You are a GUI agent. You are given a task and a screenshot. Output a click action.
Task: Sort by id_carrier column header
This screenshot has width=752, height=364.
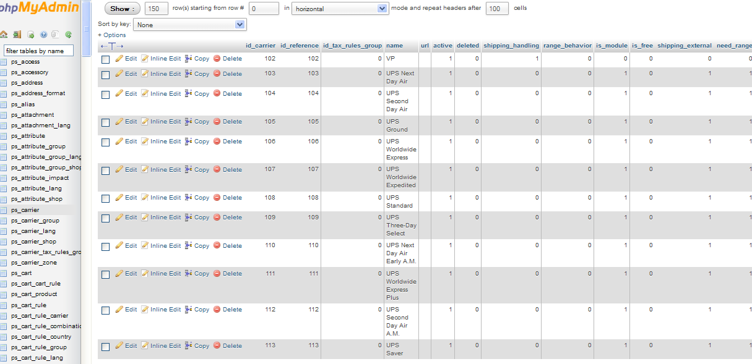coord(261,46)
